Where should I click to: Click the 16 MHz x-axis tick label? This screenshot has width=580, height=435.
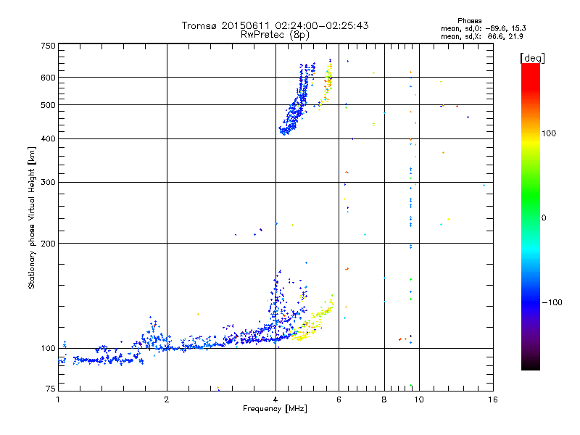point(493,399)
